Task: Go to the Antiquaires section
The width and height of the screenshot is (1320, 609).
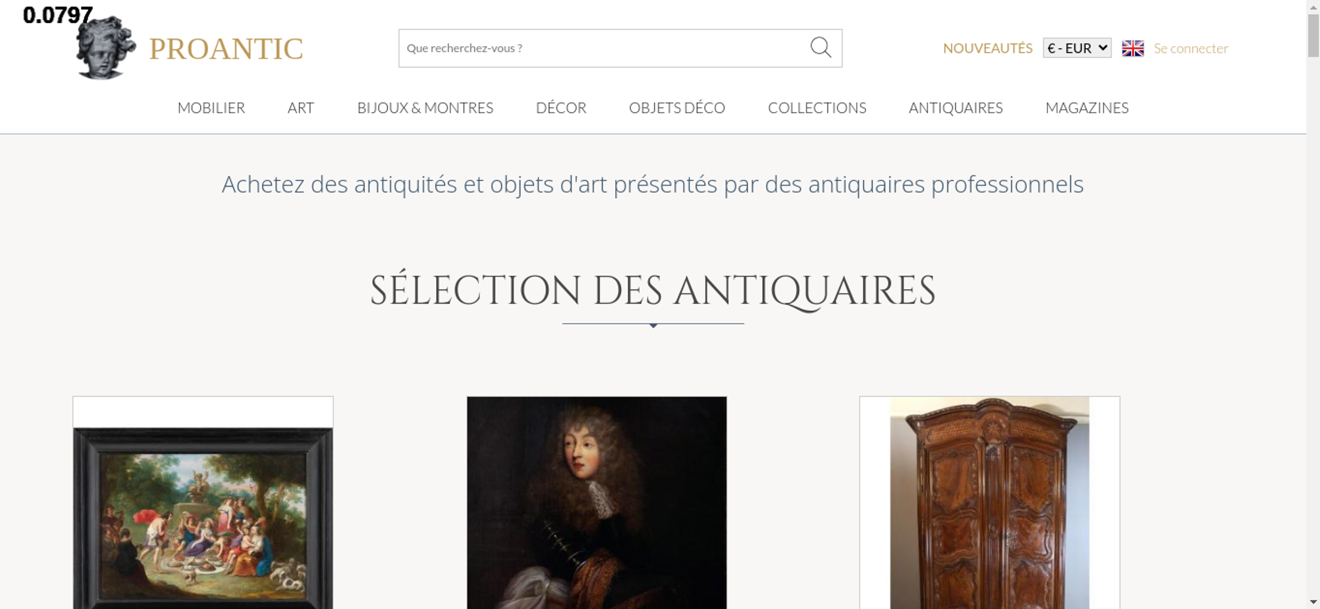Action: 956,108
